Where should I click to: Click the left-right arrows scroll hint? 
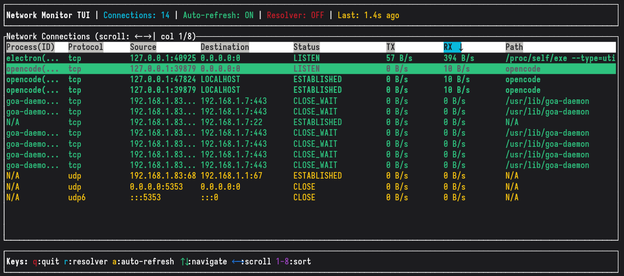pyautogui.click(x=251, y=261)
